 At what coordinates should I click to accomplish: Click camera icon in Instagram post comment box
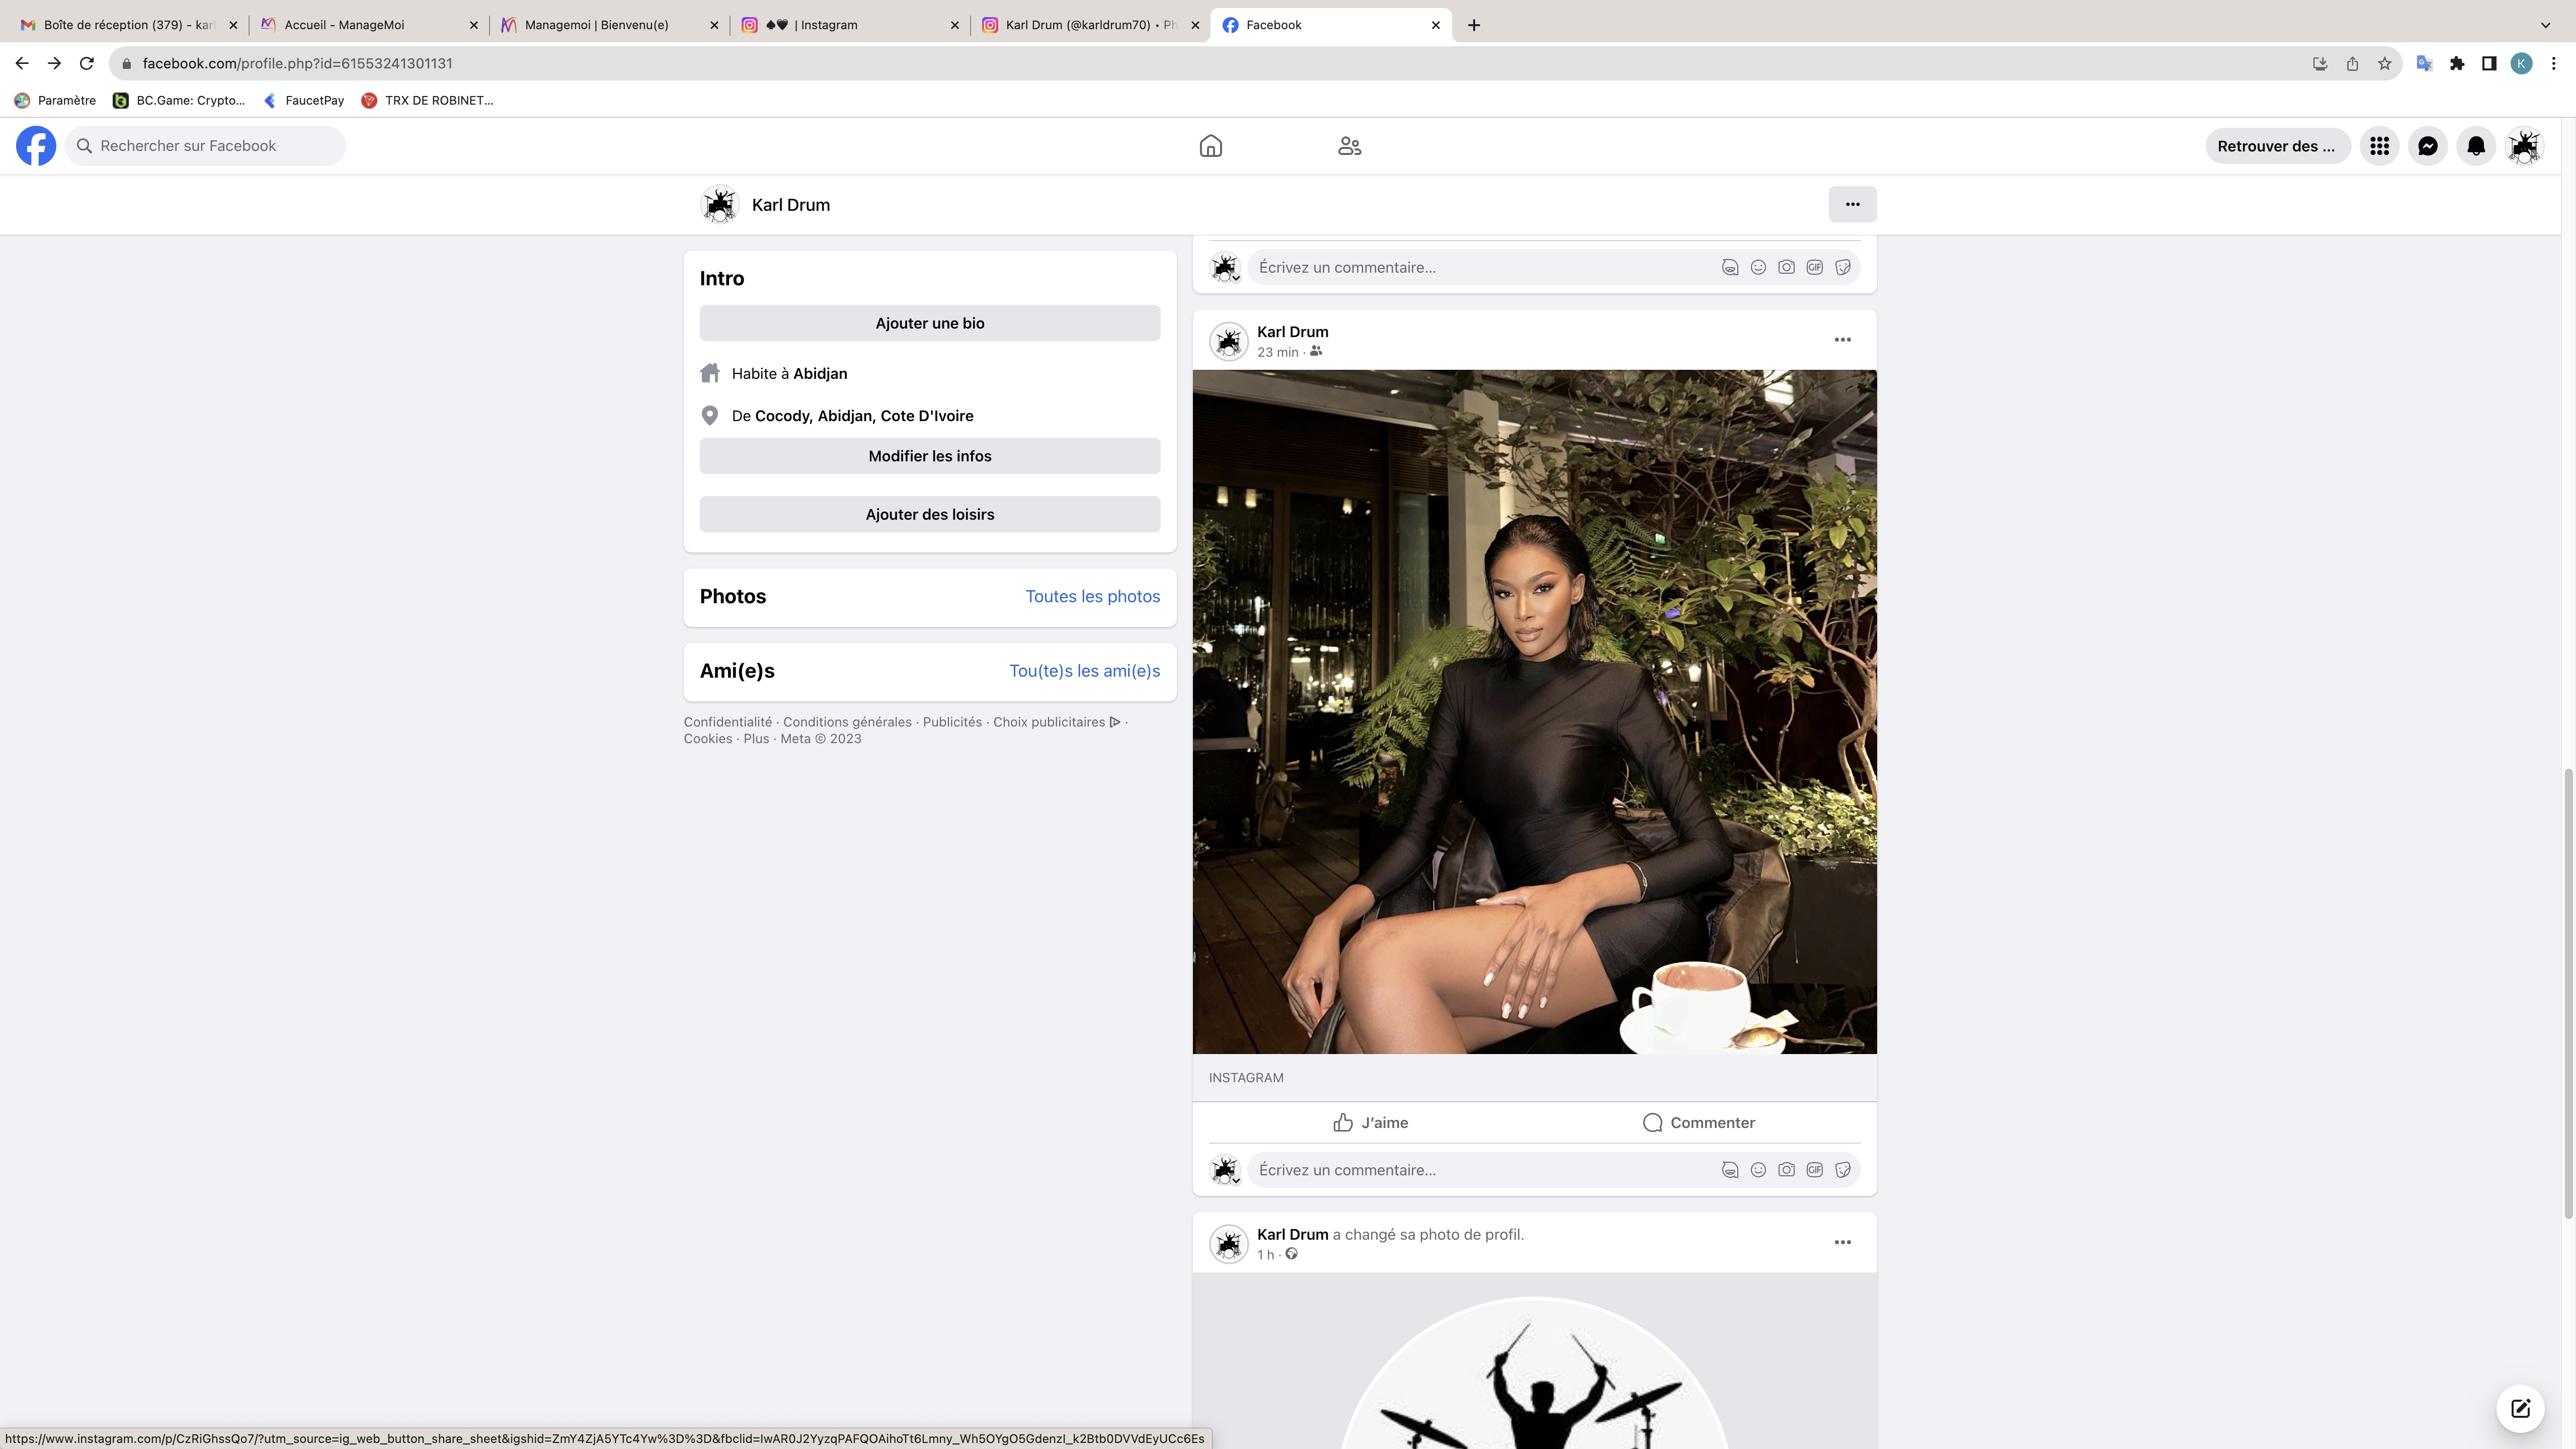point(1786,1170)
